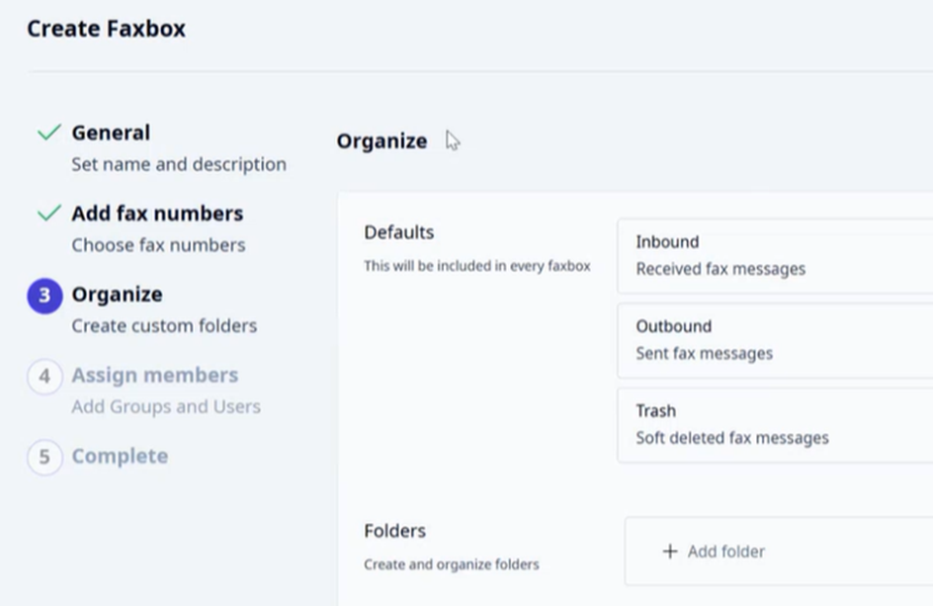This screenshot has width=933, height=606.
Task: Click the step 5 number circle
Action: coord(44,457)
